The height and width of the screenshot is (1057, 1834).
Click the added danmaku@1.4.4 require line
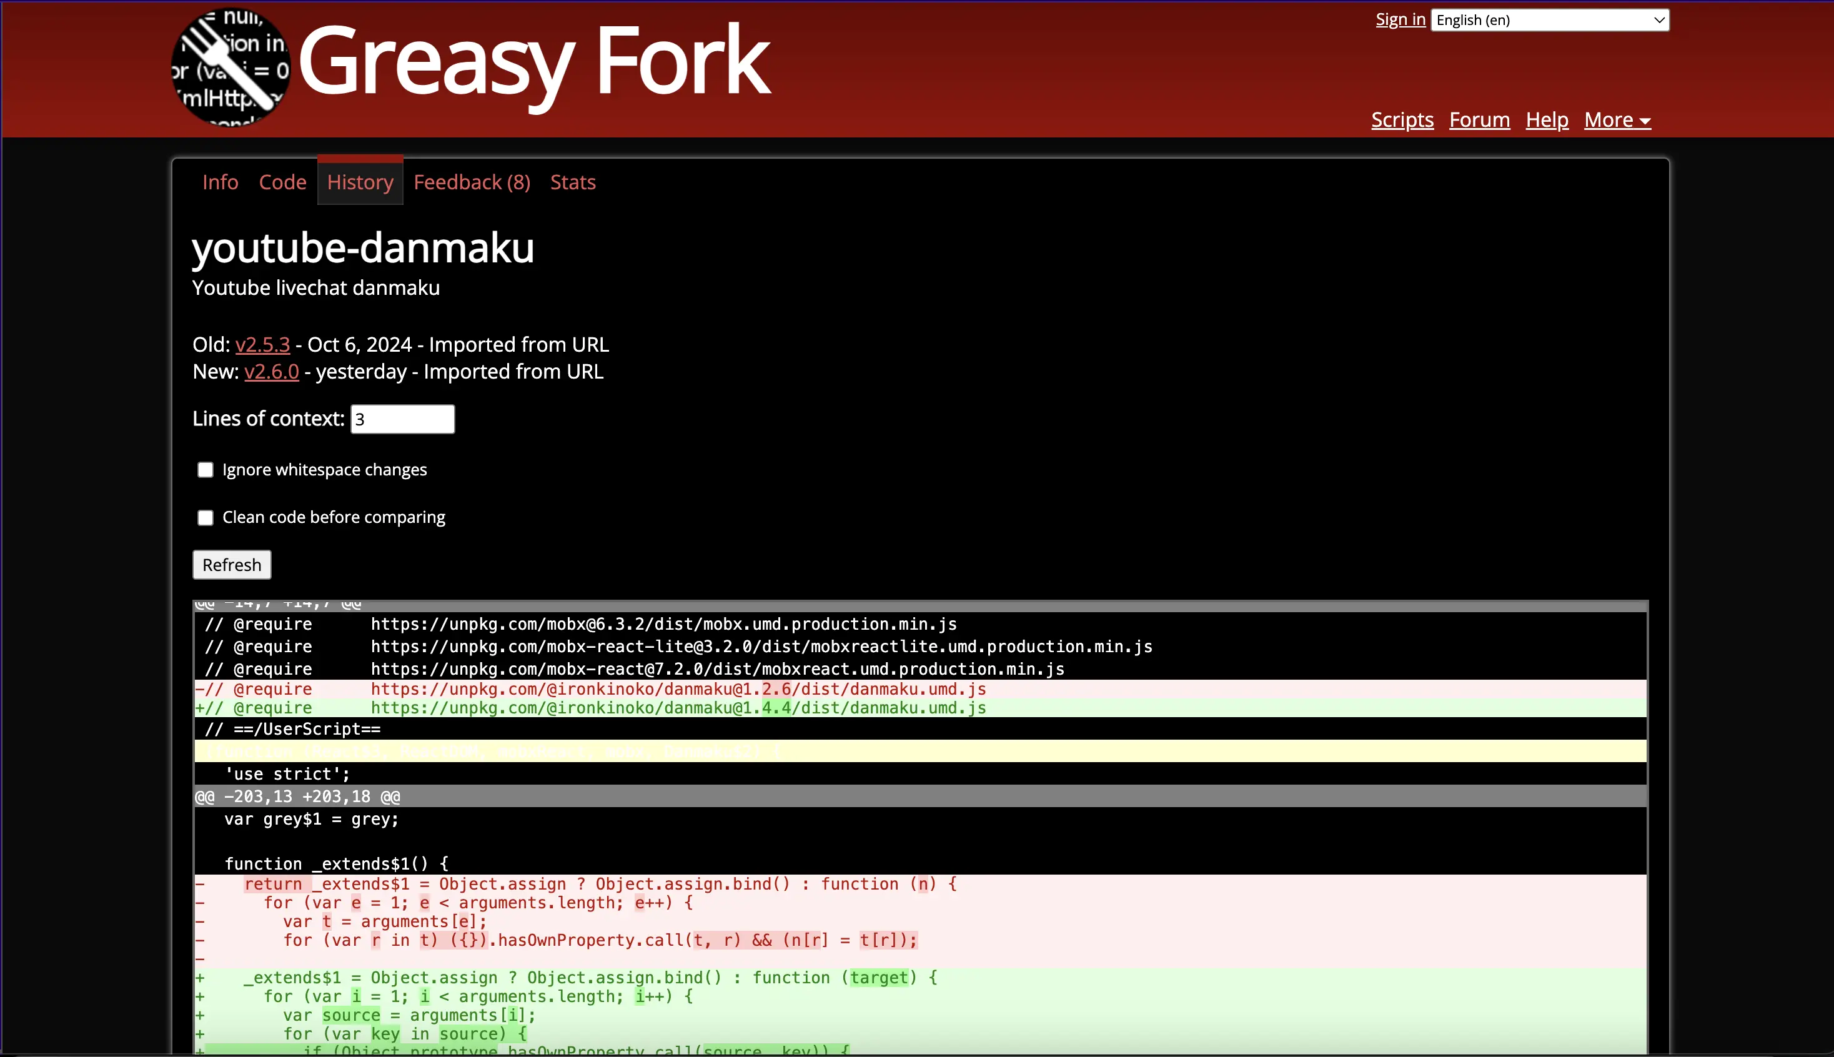click(x=920, y=708)
